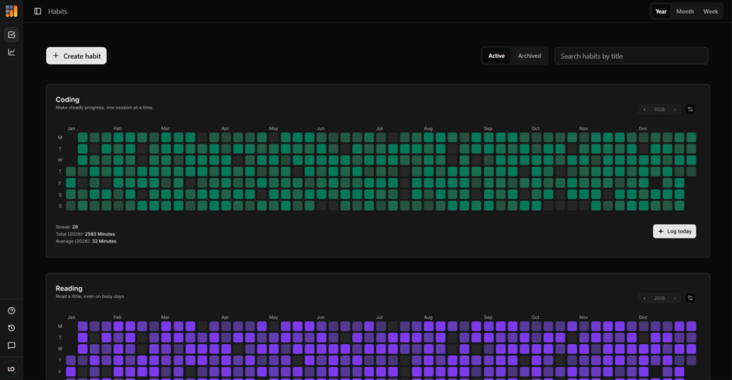The image size is (732, 380).
Task: Go to next year for Coding habit
Action: tap(675, 109)
